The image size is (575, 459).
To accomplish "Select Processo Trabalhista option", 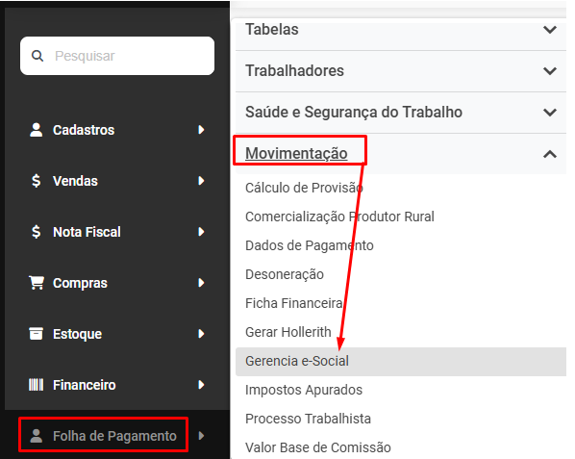I will click(x=308, y=419).
